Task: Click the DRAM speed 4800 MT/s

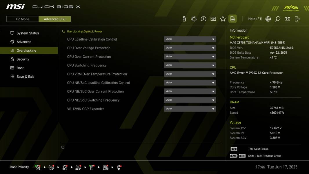Action: 277,113
